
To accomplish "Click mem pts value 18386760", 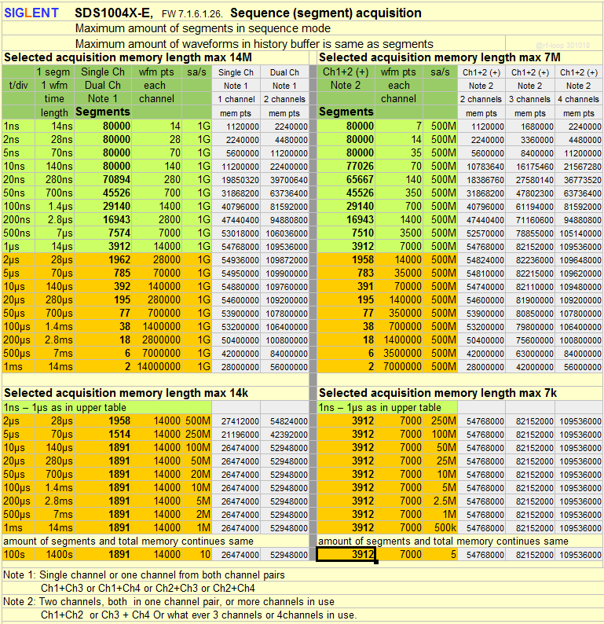I will click(x=481, y=180).
